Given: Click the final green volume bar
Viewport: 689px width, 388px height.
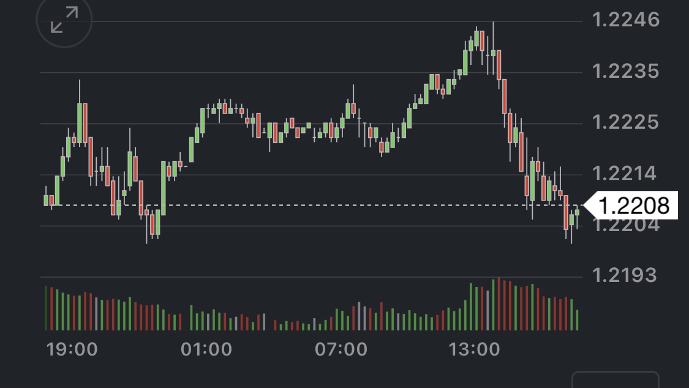Looking at the screenshot, I should pos(577,319).
